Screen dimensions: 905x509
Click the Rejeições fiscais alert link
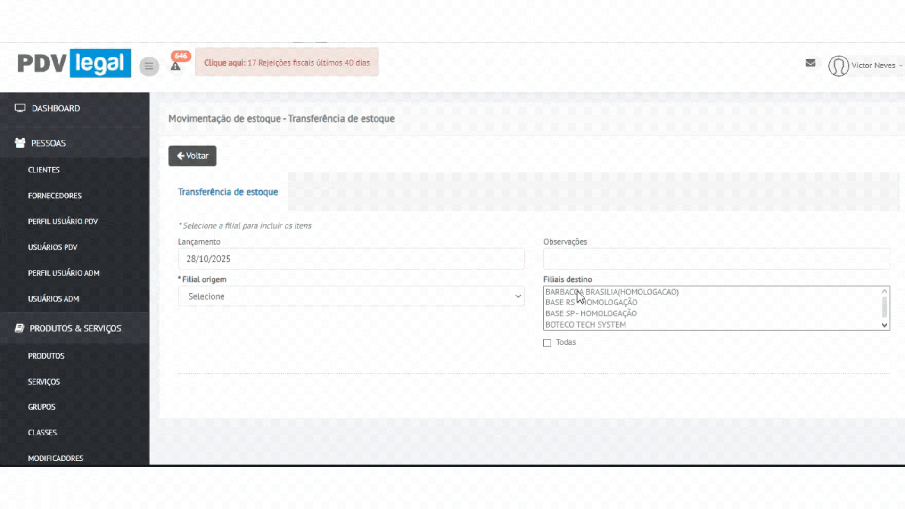287,62
